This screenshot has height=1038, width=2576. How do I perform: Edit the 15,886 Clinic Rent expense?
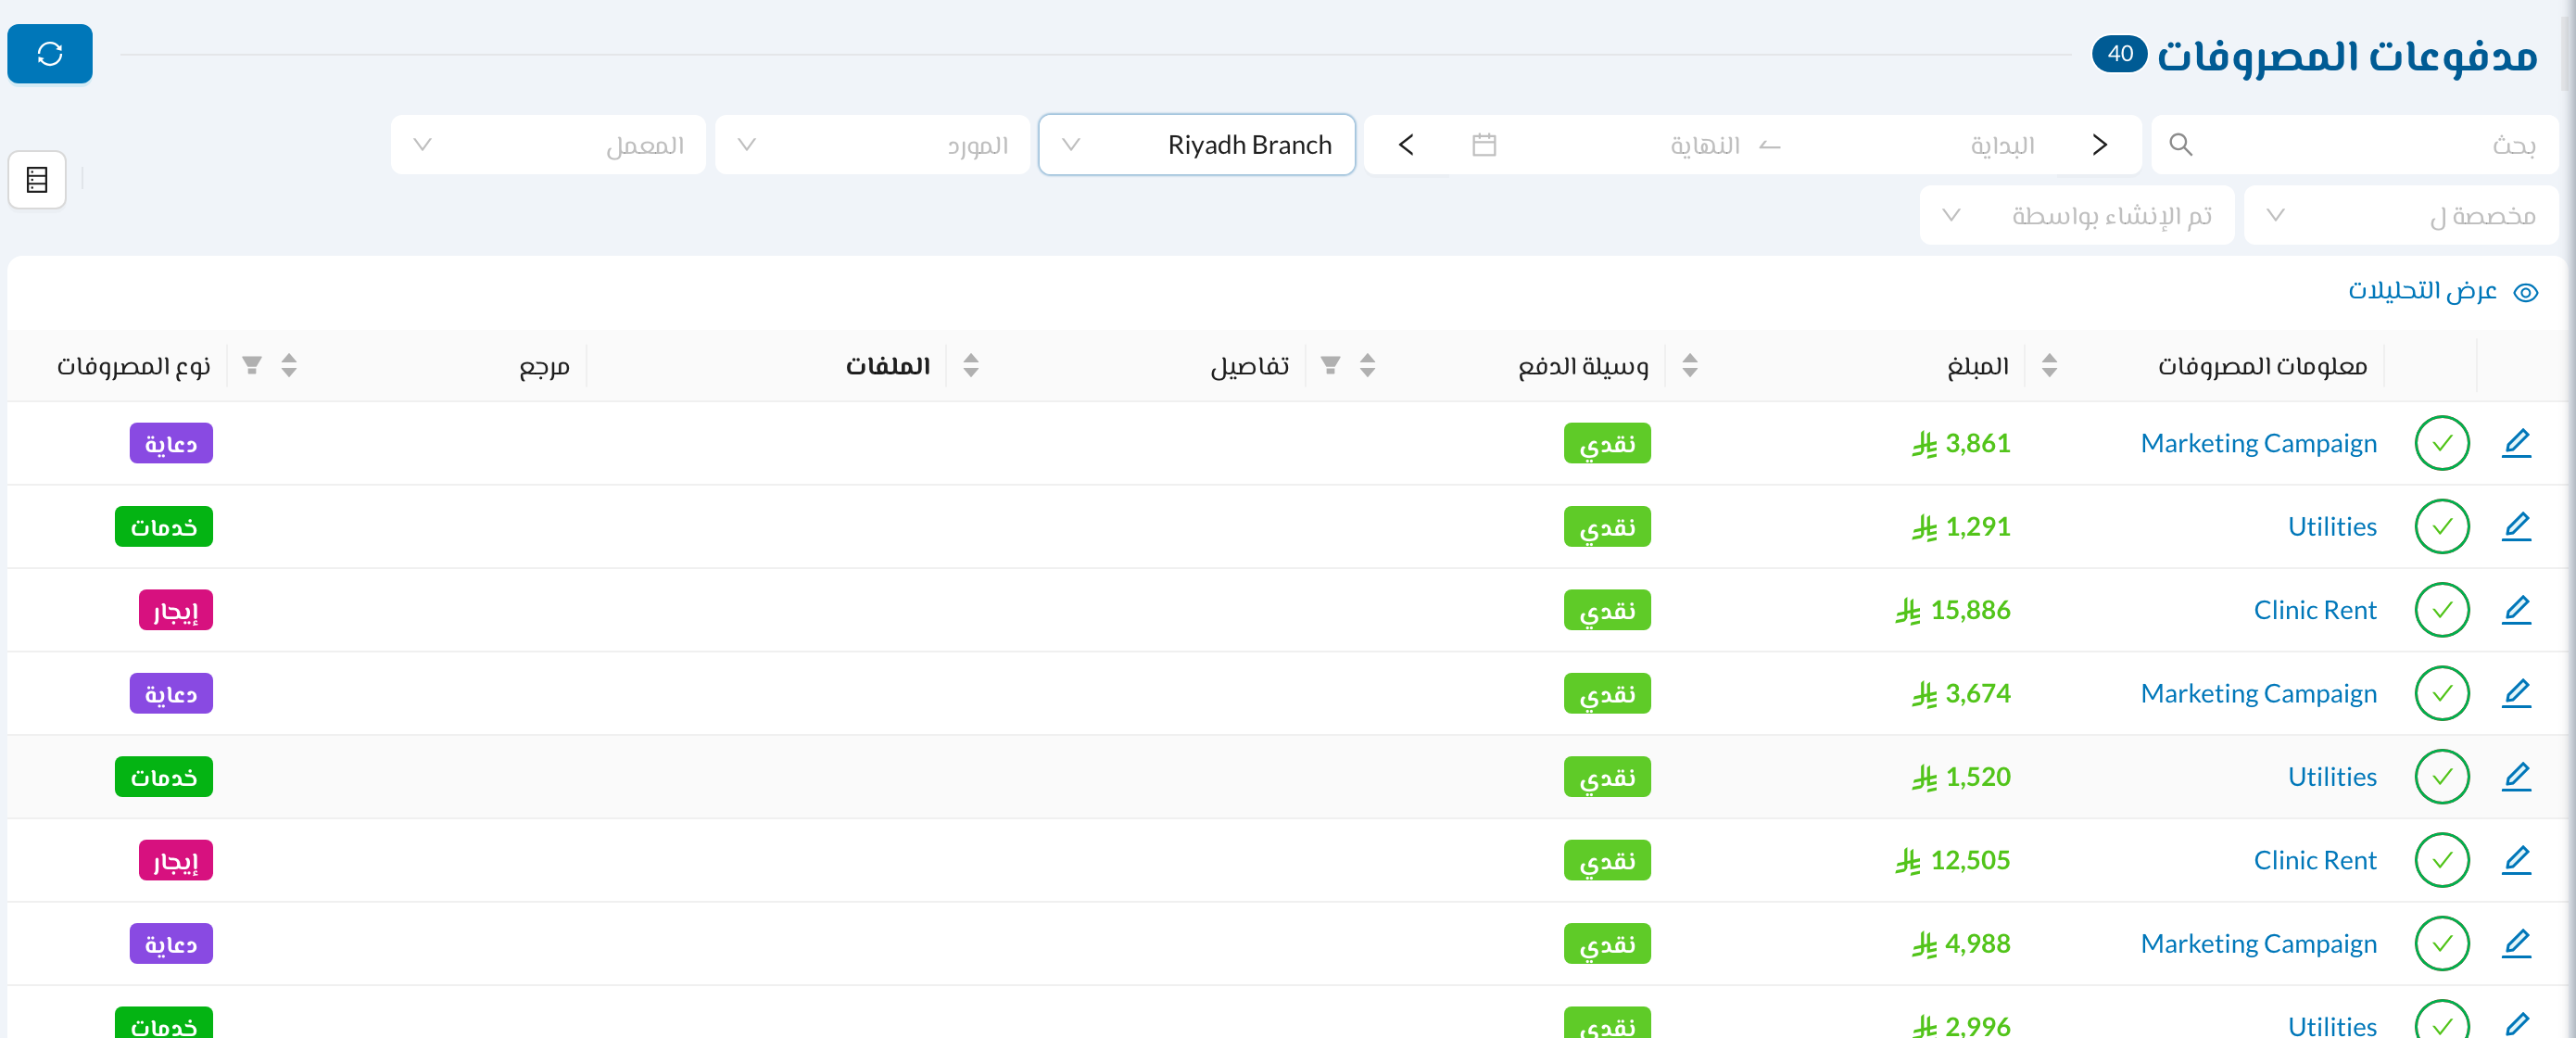tap(2516, 610)
